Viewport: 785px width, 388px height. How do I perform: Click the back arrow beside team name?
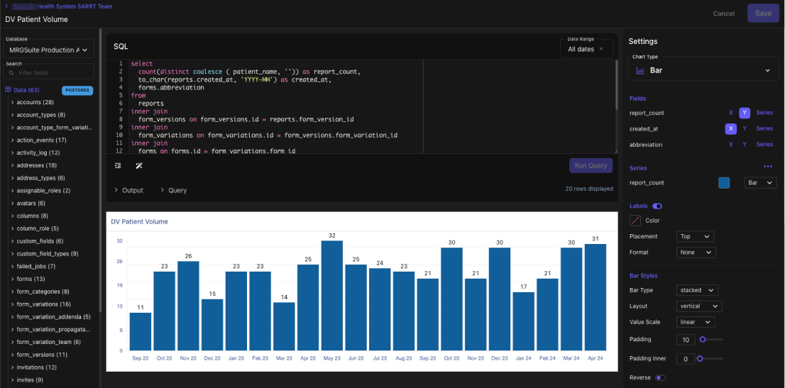tap(6, 6)
